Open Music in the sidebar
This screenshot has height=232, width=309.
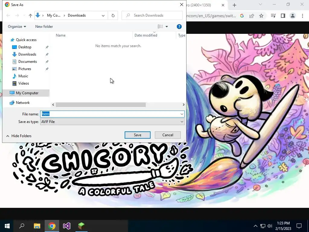click(x=23, y=76)
